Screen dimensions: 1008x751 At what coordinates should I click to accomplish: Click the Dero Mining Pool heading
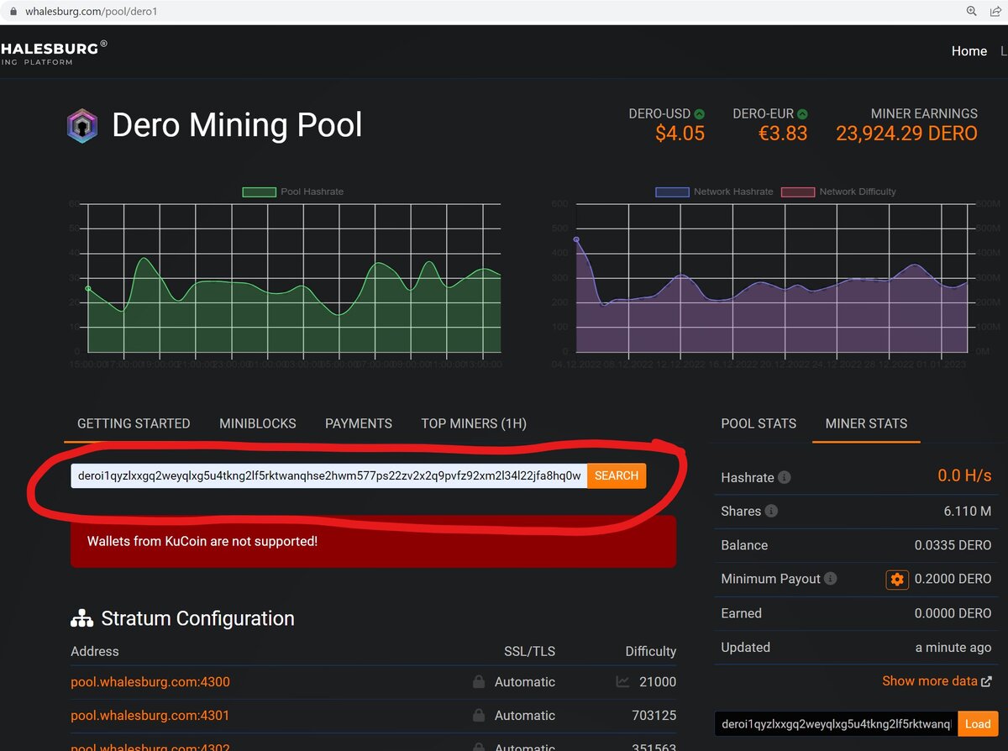(237, 125)
